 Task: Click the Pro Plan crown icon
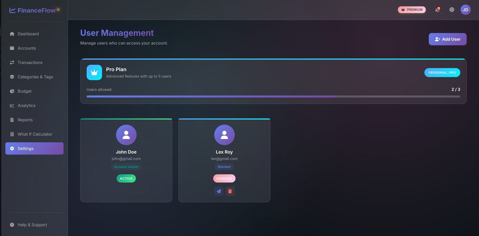pos(94,72)
